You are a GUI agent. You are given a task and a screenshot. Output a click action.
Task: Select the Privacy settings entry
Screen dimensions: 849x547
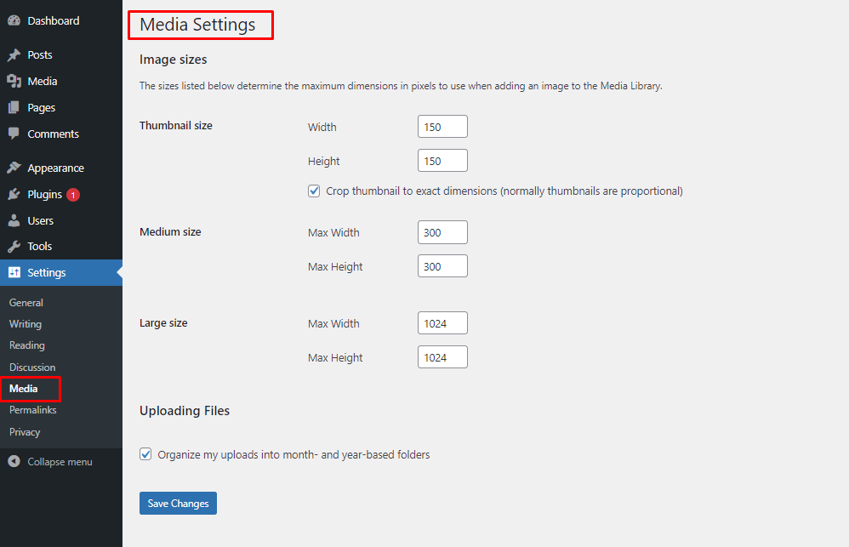(24, 431)
